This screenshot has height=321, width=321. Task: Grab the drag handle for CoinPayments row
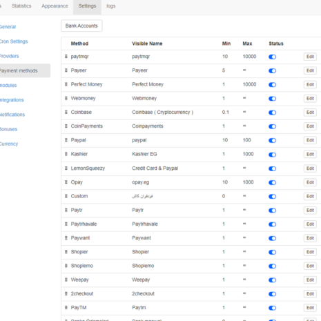coord(66,126)
